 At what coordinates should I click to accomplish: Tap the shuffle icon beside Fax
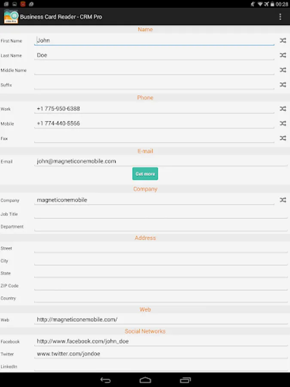tap(283, 138)
